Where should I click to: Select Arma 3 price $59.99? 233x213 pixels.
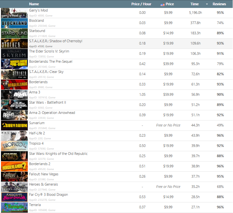tap(168, 95)
